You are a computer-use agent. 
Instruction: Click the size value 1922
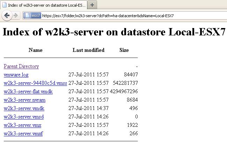point(132,125)
